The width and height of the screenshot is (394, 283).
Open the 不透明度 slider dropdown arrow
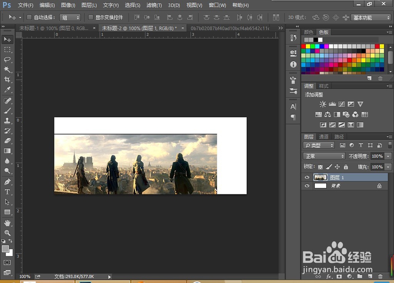[388, 156]
